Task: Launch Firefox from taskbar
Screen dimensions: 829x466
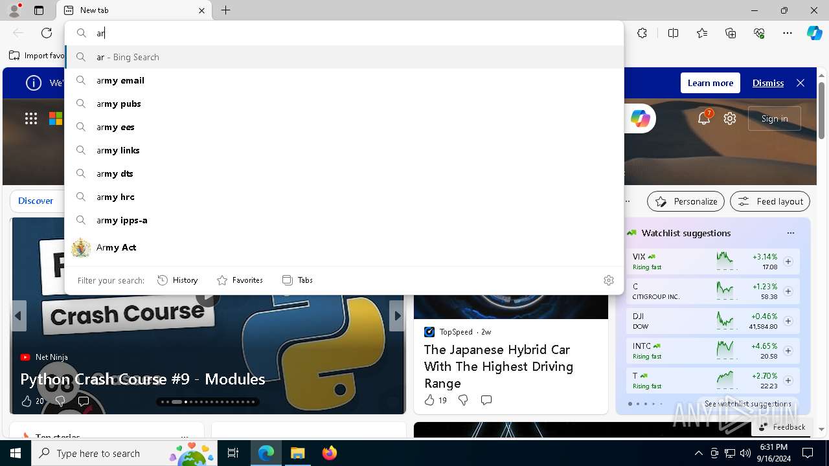Action: click(330, 453)
